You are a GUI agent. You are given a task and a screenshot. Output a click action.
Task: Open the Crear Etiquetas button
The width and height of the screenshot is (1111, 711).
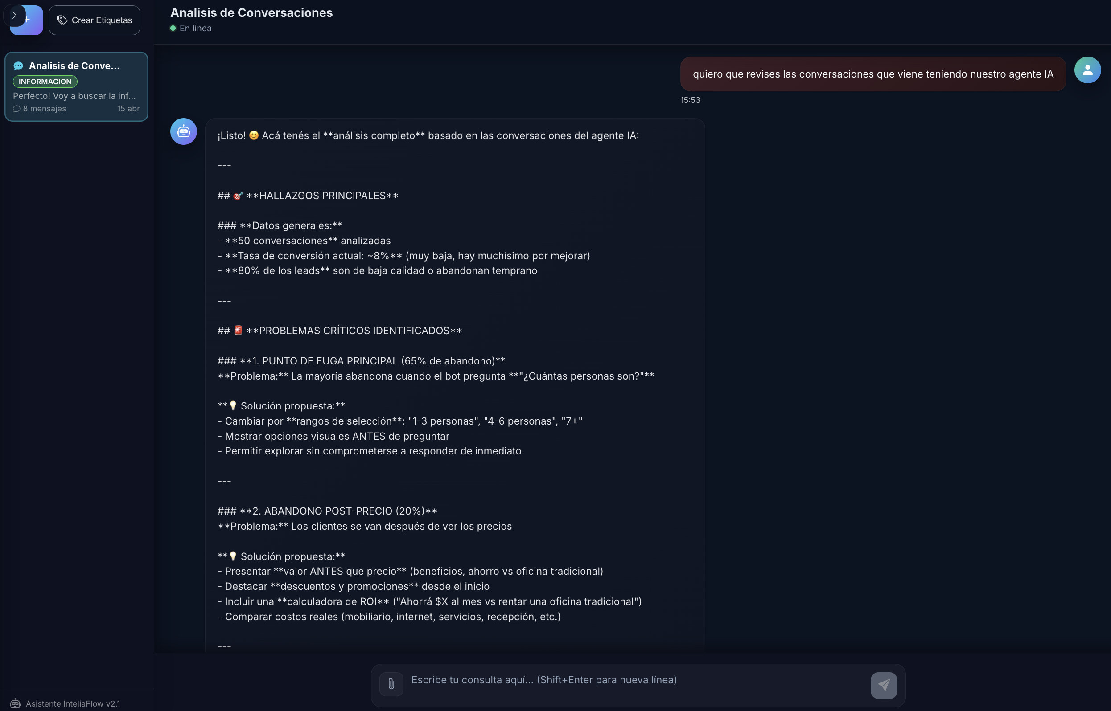point(94,20)
